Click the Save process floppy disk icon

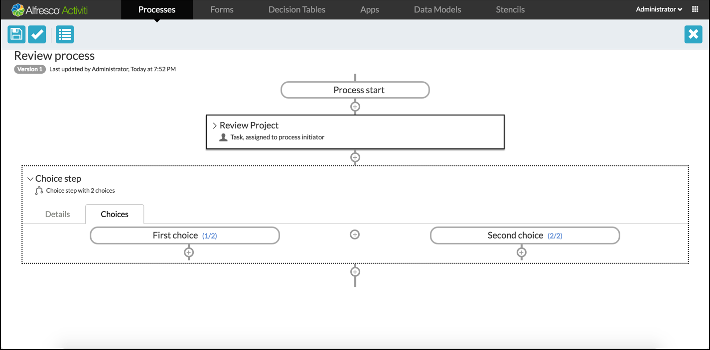[16, 34]
